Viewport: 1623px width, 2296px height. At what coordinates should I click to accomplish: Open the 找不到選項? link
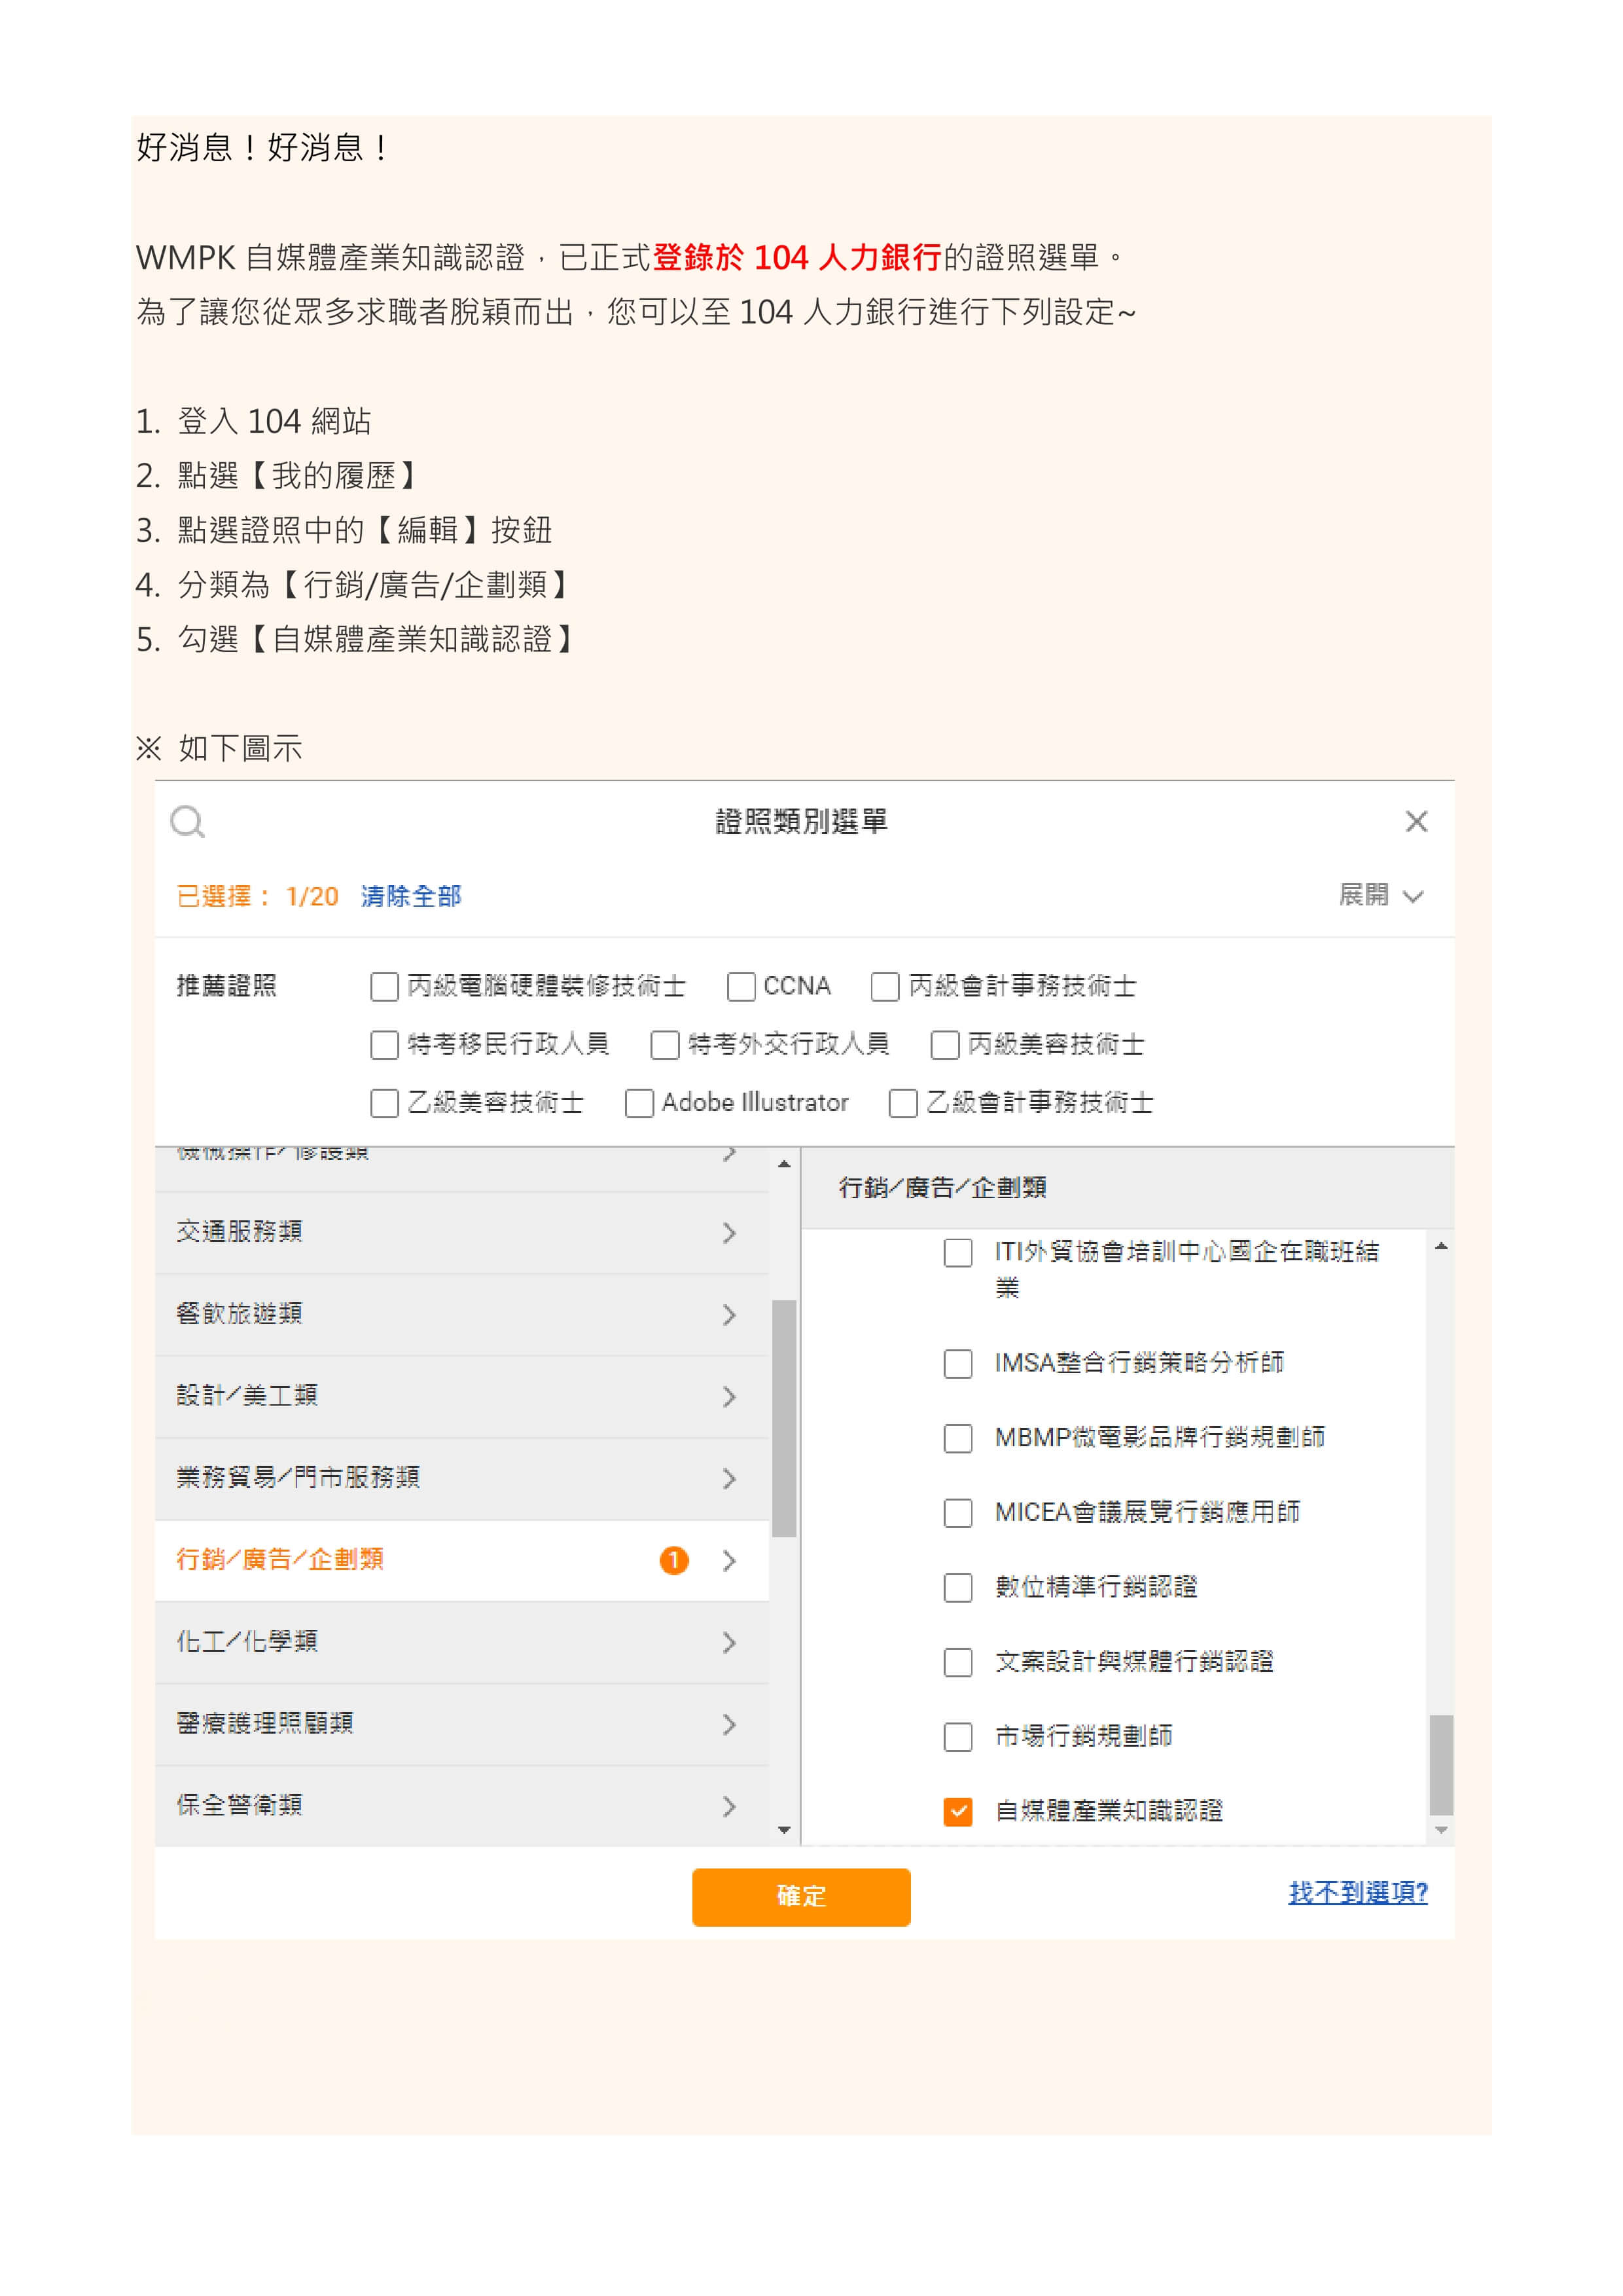click(x=1358, y=1893)
